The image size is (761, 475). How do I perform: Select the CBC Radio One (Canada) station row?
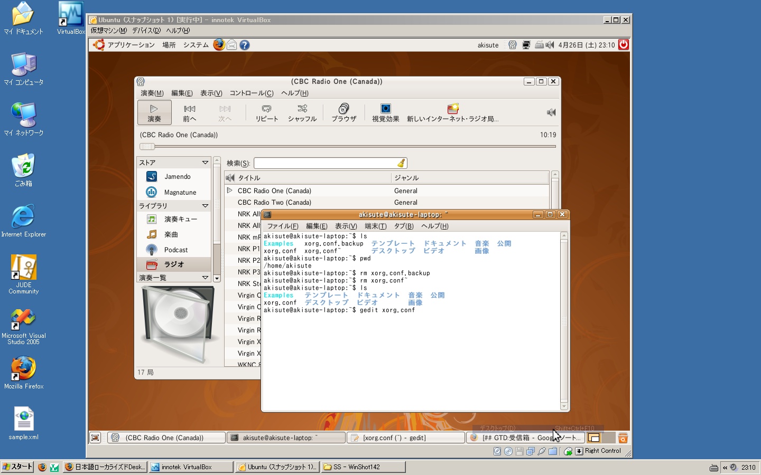coord(387,191)
